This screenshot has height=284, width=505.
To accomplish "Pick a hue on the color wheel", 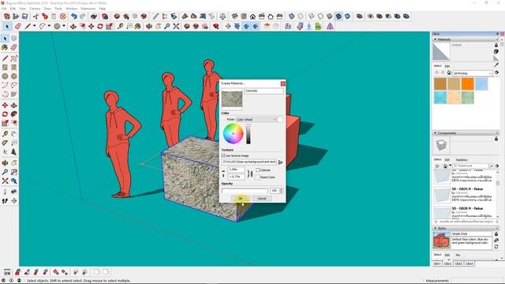I will point(234,133).
